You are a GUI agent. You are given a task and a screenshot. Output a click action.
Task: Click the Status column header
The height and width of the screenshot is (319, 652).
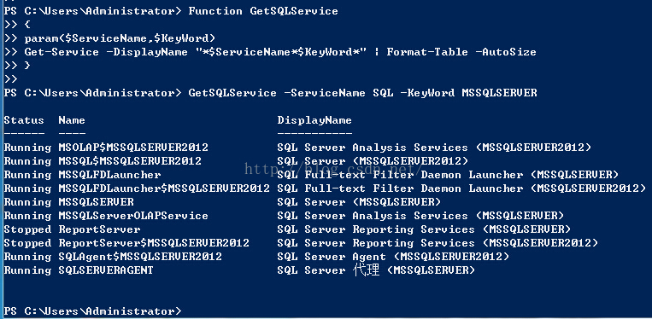24,120
